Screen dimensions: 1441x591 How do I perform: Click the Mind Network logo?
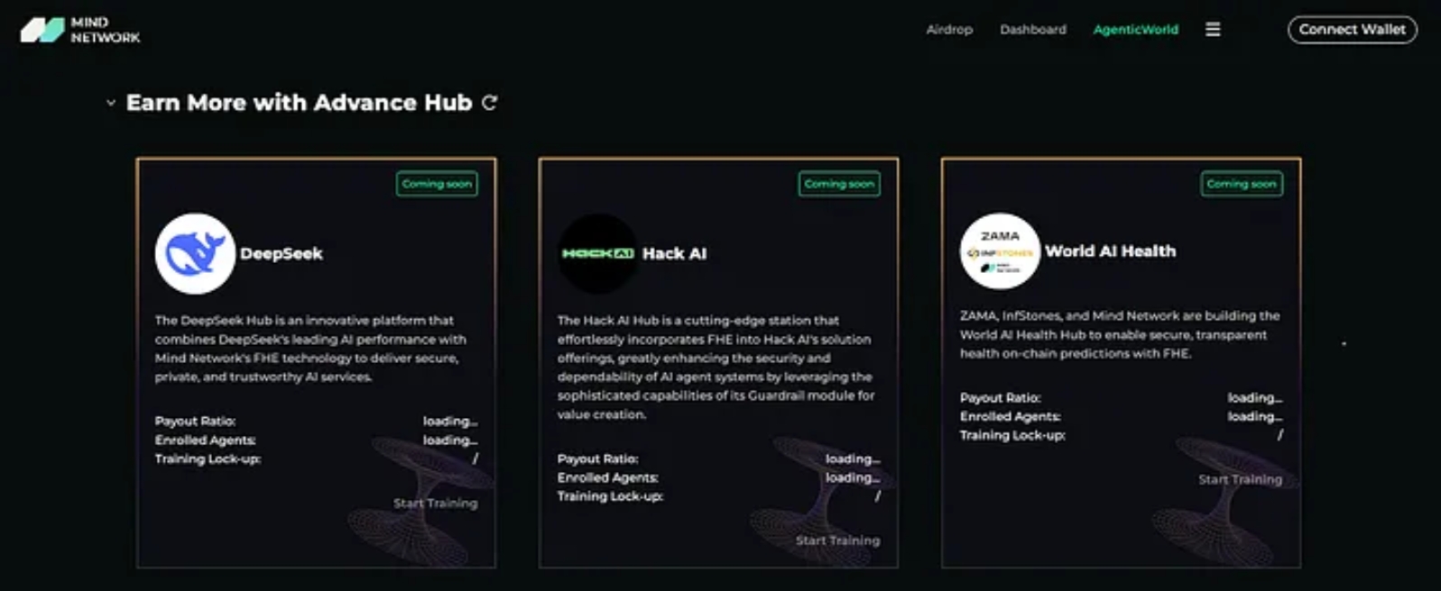pos(80,30)
